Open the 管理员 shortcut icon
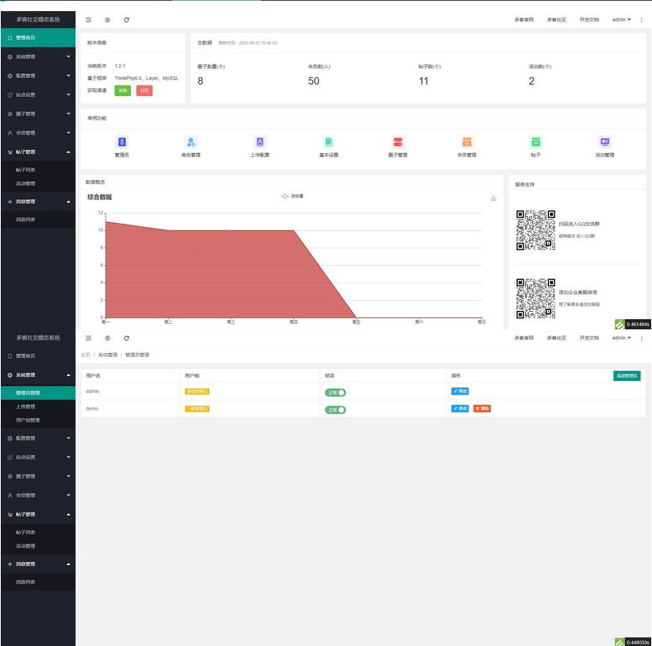This screenshot has height=646, width=652. click(x=122, y=142)
